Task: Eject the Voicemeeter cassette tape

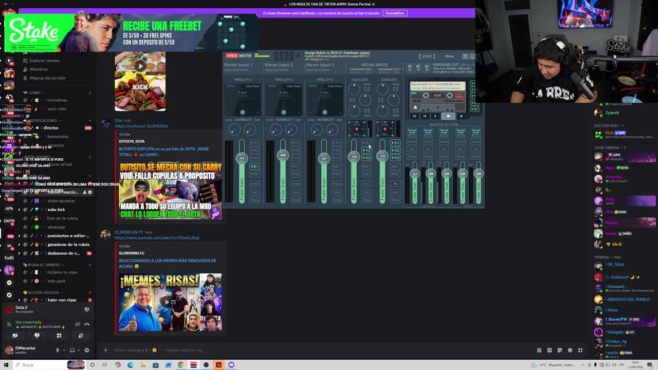Action: 415,107
